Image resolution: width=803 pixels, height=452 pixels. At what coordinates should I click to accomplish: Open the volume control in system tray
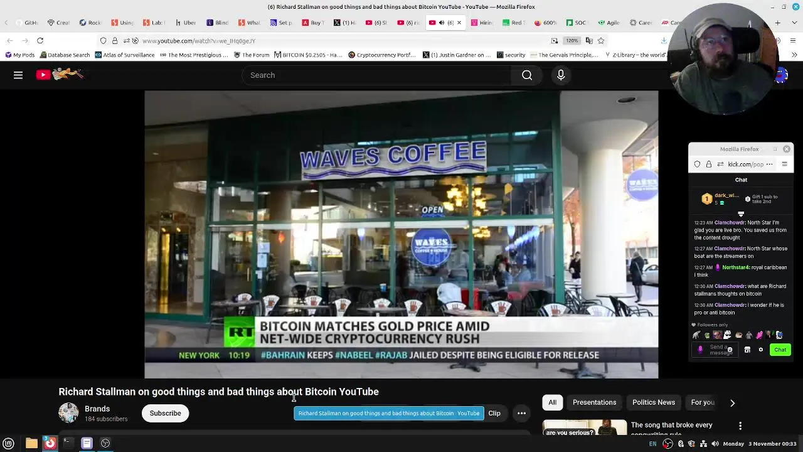click(x=715, y=444)
